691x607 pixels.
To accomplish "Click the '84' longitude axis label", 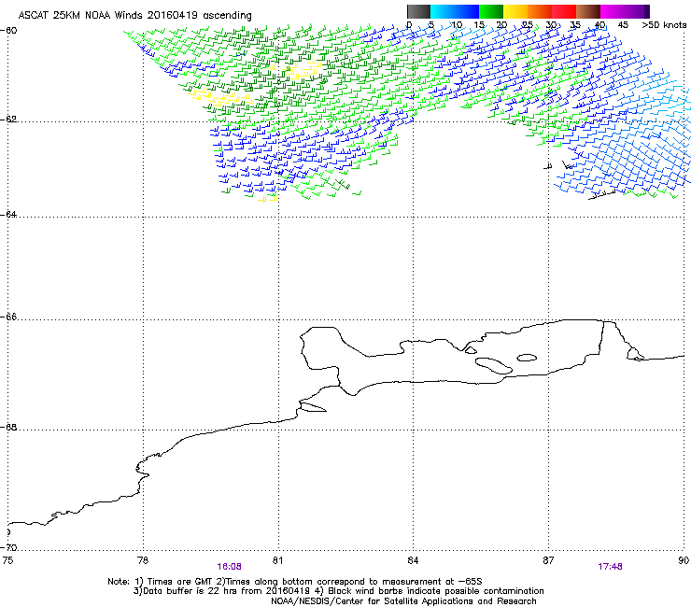I will click(x=413, y=560).
